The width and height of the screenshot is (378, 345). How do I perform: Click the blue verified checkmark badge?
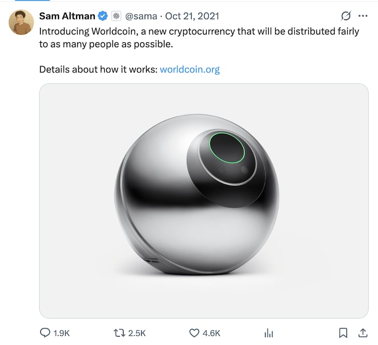103,16
